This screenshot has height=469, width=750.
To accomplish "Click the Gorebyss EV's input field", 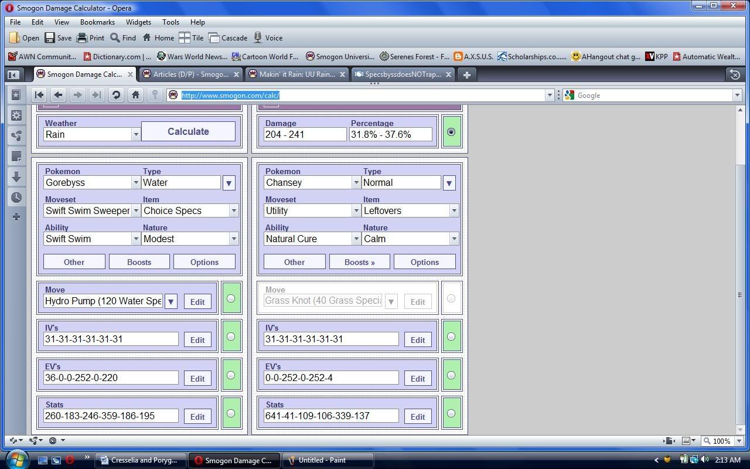I will (x=111, y=378).
